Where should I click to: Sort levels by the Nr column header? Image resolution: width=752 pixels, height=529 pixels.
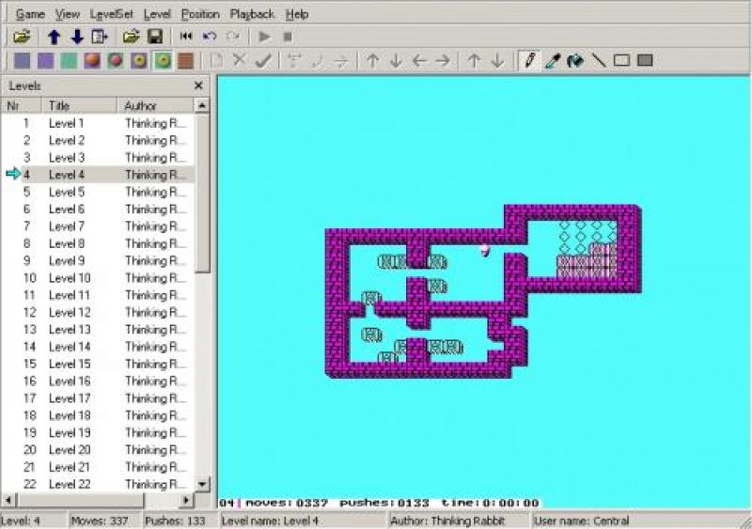[x=22, y=105]
